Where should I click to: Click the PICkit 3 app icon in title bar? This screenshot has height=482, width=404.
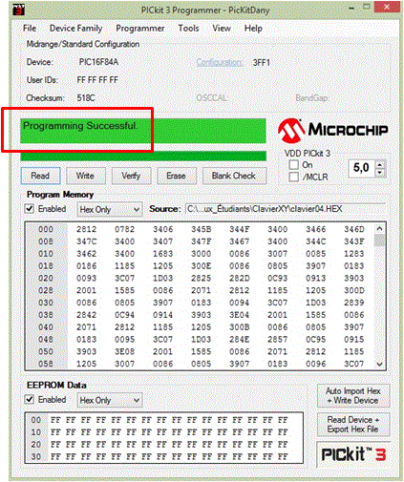click(18, 10)
